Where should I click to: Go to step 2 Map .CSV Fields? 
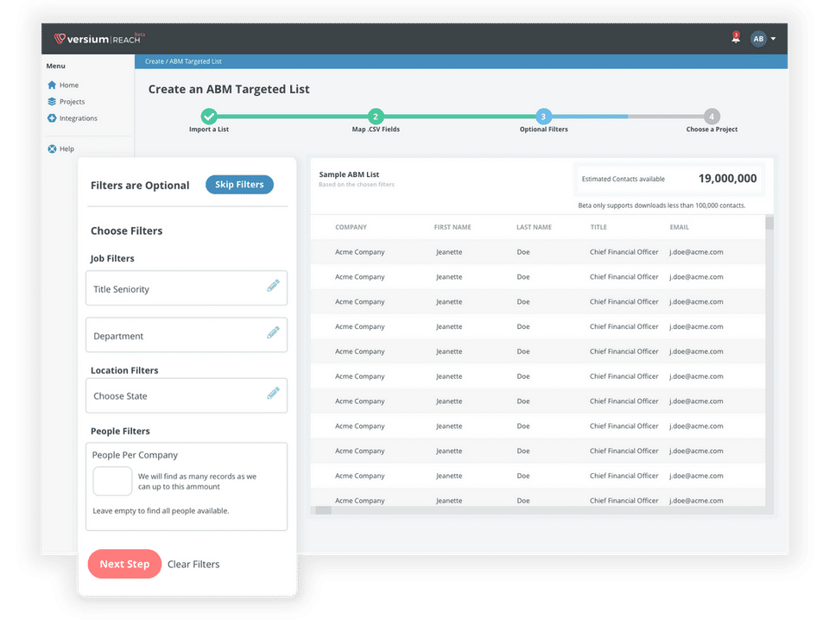pos(376,117)
